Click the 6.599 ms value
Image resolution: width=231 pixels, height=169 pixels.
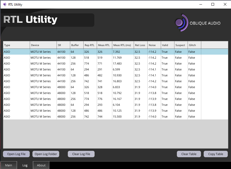116,69
